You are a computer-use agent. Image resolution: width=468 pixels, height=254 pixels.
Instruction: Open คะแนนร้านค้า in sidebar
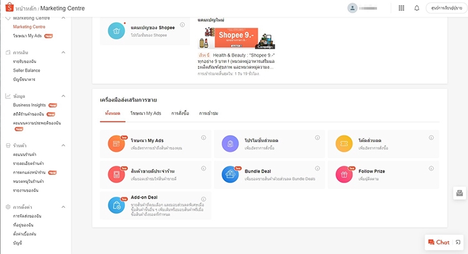[x=24, y=154]
